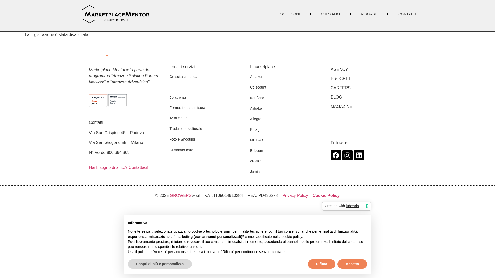Open Foto e Shooting link

tap(182, 139)
